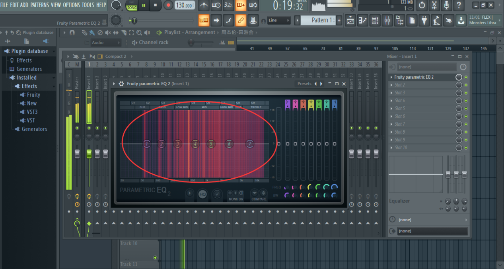The height and width of the screenshot is (269, 504).
Task: Open mixer input routing (none) dropdown
Action: pyautogui.click(x=427, y=67)
